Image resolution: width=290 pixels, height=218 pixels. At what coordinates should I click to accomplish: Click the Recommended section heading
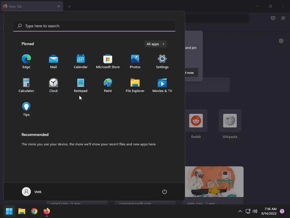click(35, 135)
